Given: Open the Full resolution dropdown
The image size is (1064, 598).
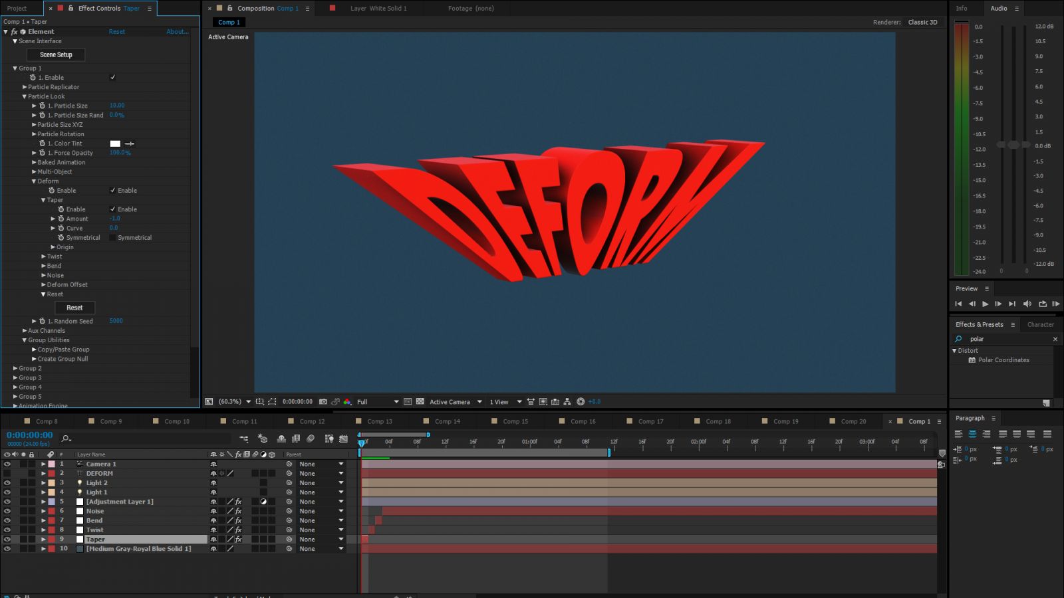Looking at the screenshot, I should click(377, 402).
